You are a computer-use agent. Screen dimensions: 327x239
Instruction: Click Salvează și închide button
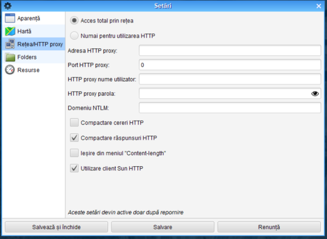(x=56, y=227)
